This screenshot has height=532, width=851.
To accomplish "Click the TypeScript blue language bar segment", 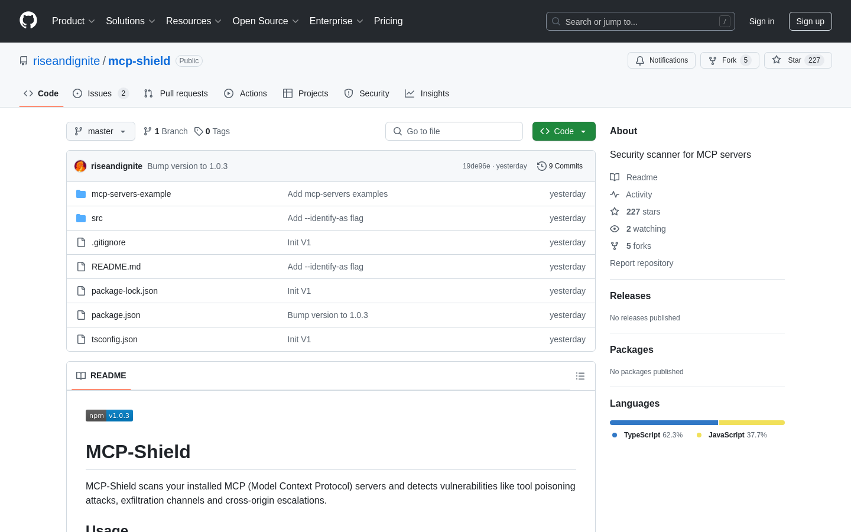I will click(x=664, y=423).
